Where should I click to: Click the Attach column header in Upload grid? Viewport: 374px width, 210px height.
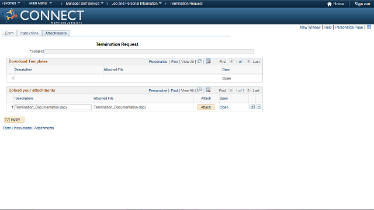click(206, 99)
